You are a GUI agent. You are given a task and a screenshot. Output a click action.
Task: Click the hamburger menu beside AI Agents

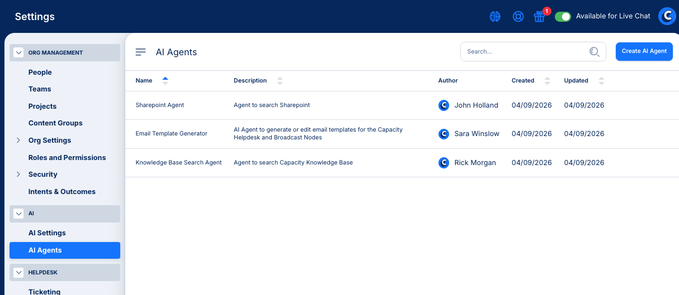point(141,52)
